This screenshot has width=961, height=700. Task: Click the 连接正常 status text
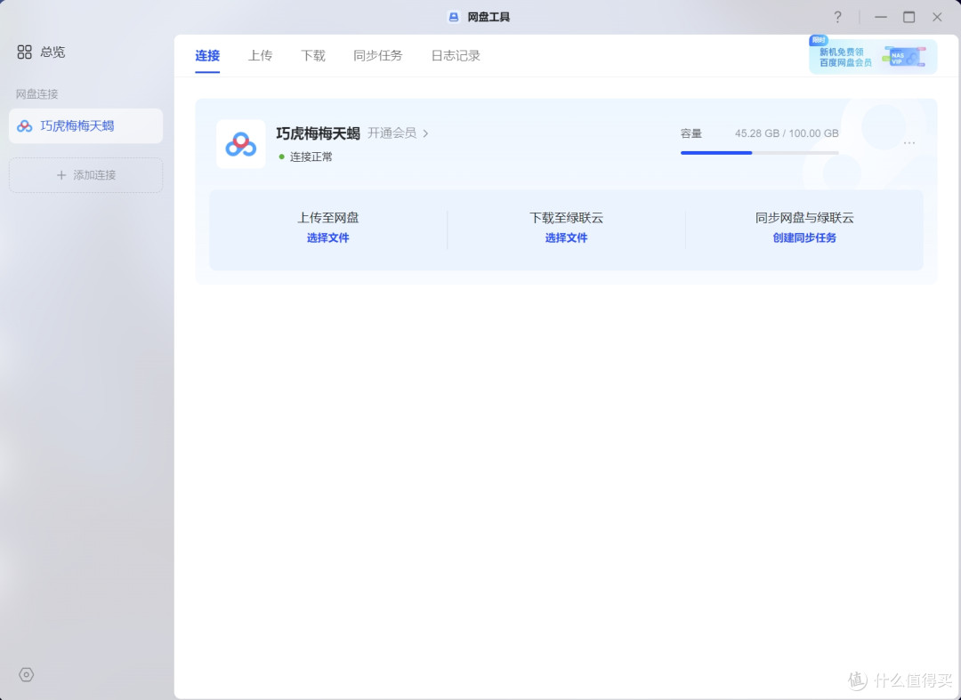pyautogui.click(x=311, y=157)
